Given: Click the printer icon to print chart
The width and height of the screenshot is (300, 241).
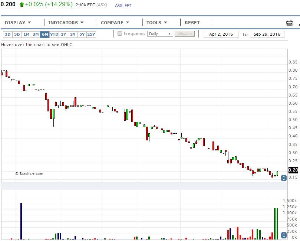Looking at the screenshot, I should coord(289,23).
